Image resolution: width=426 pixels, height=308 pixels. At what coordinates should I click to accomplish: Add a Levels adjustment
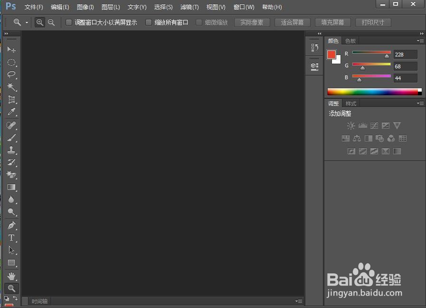pyautogui.click(x=363, y=125)
